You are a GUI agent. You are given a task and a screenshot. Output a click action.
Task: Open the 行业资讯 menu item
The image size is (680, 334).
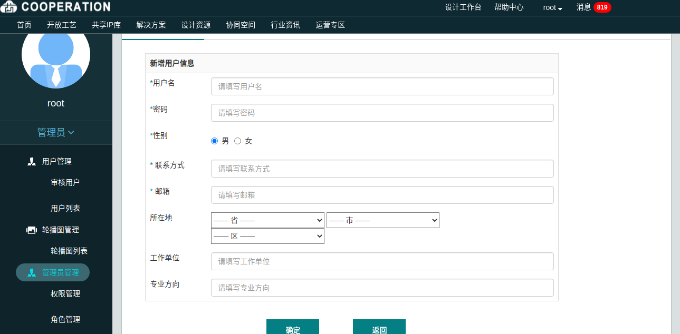point(285,25)
